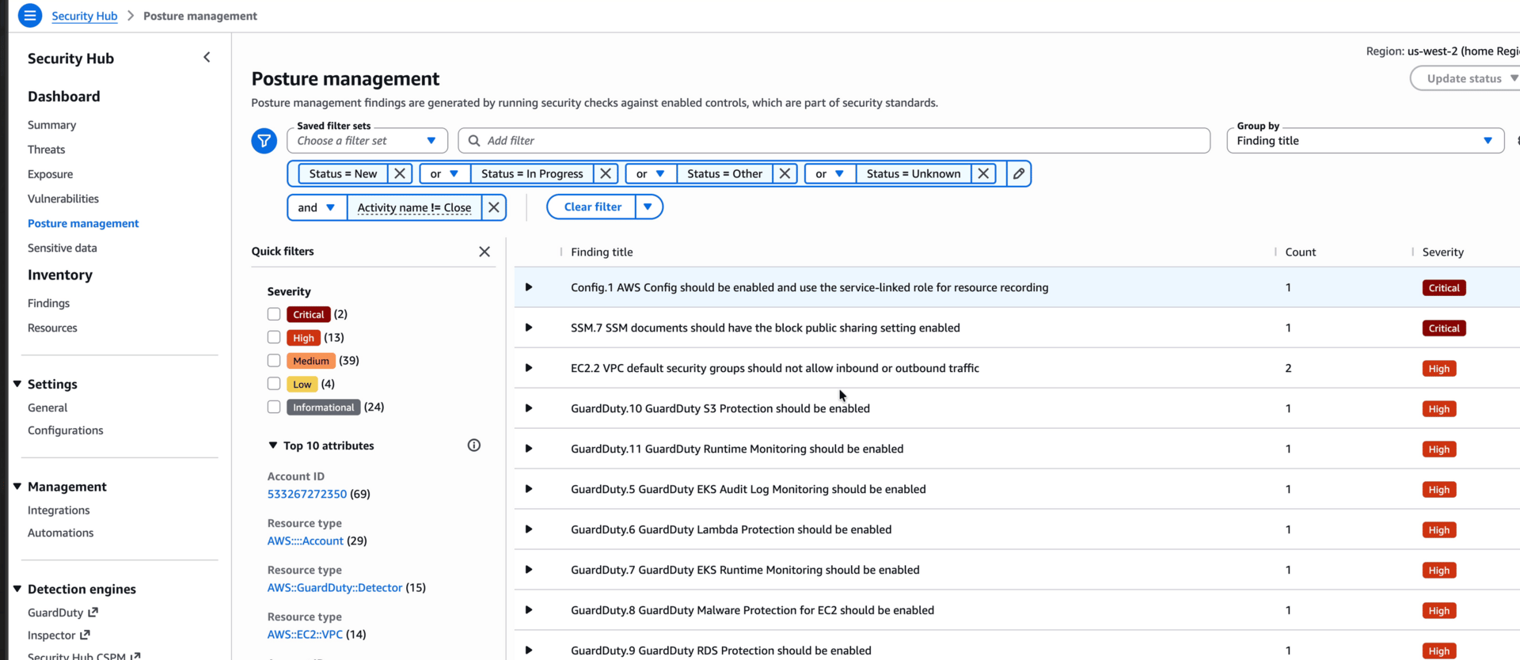Remove the Status = In Progress filter
The width and height of the screenshot is (1520, 660).
(606, 173)
